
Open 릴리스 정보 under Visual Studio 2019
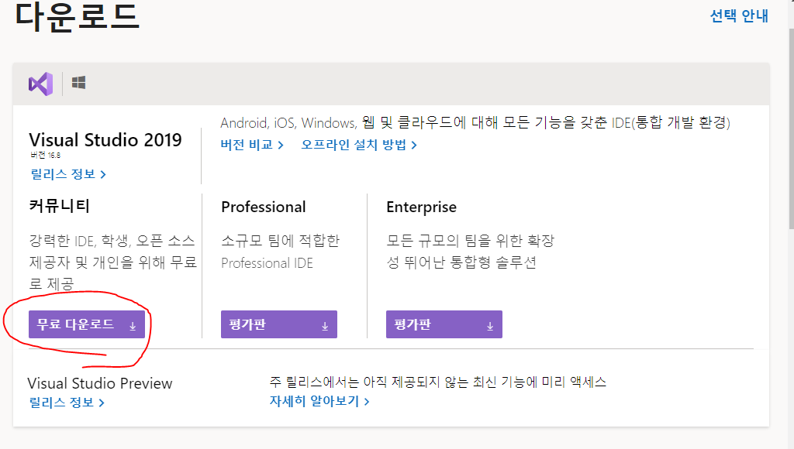click(x=68, y=174)
